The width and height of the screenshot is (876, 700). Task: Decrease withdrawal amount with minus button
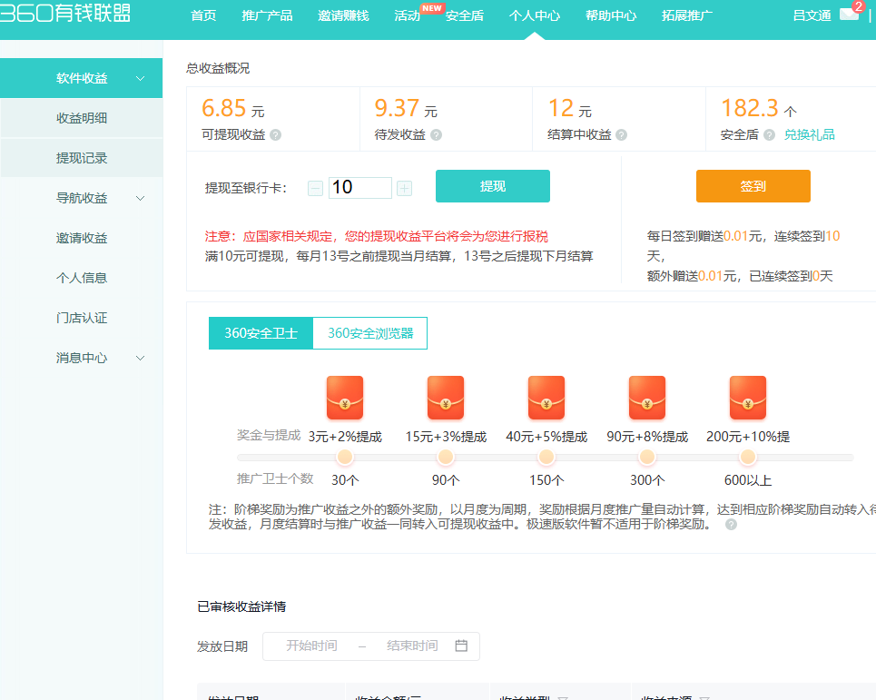tap(315, 188)
